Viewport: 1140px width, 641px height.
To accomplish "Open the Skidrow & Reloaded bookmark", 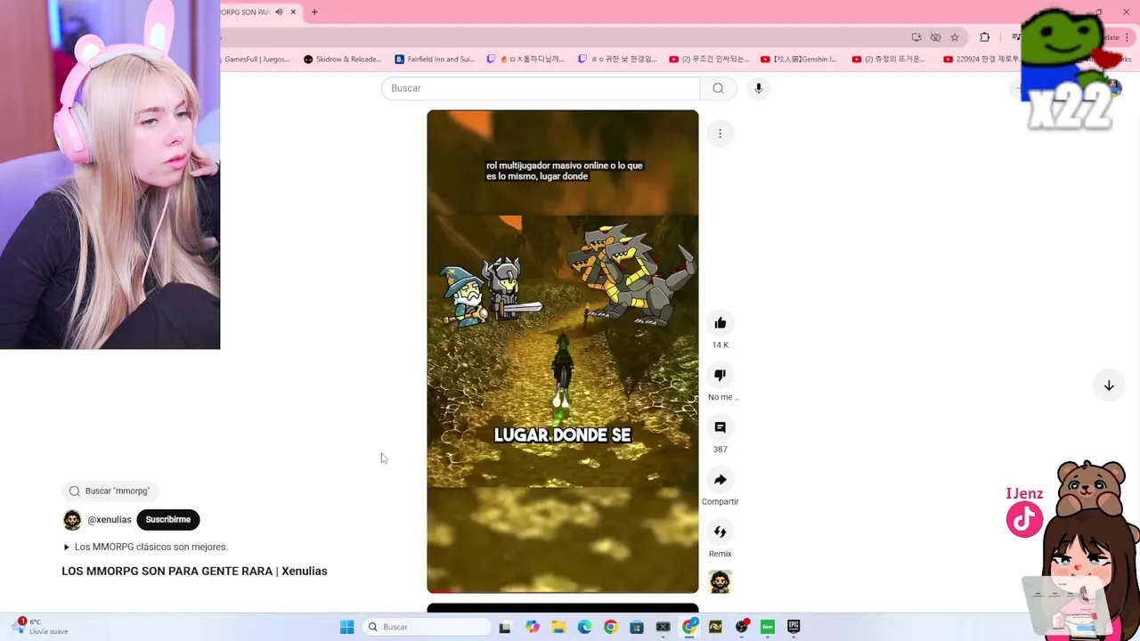I will tap(342, 60).
